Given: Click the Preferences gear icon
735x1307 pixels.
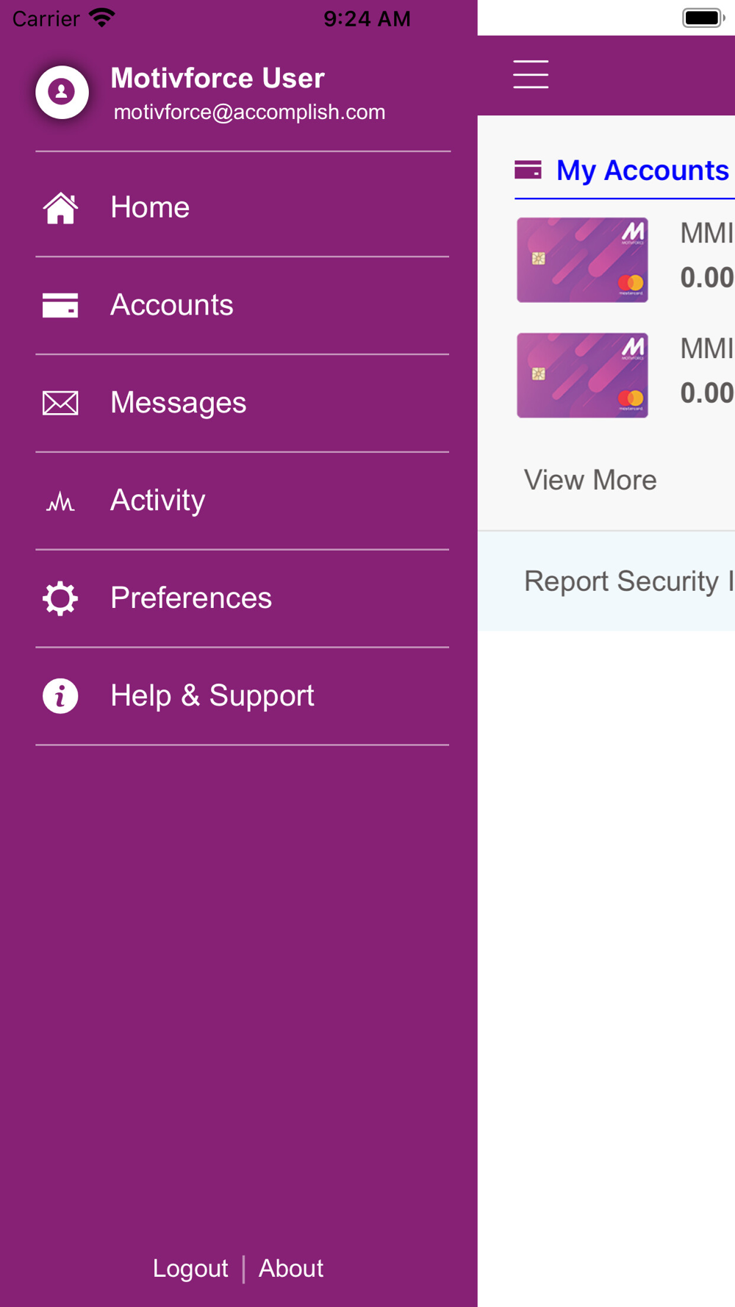Looking at the screenshot, I should [60, 598].
